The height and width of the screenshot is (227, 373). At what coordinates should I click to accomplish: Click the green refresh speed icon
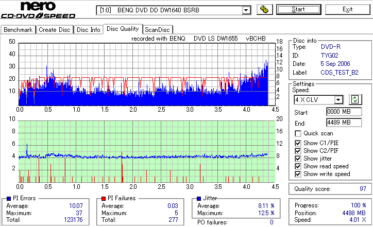tap(355, 99)
